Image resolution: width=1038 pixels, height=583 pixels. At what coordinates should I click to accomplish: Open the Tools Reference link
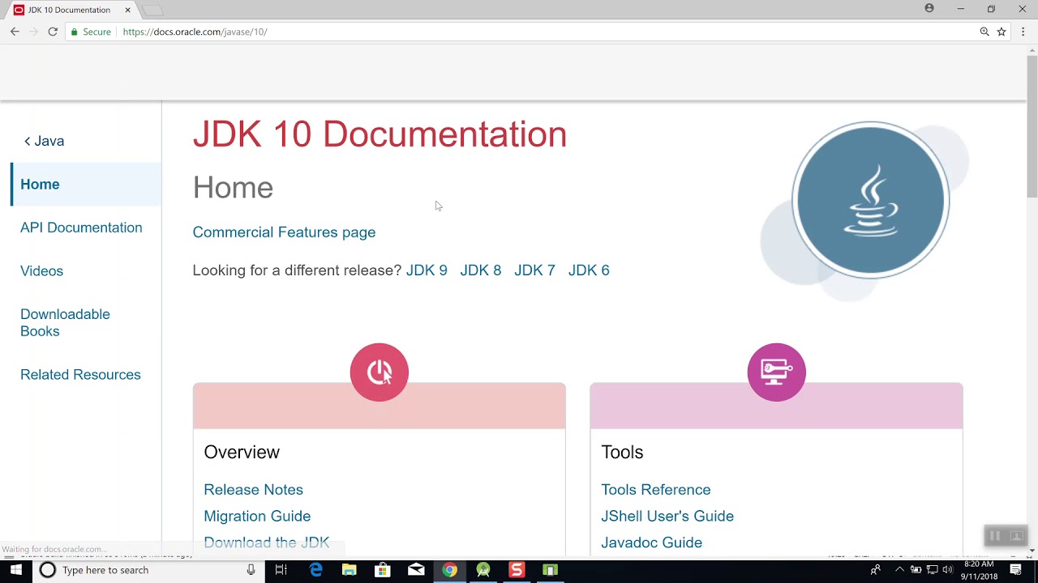(x=656, y=490)
